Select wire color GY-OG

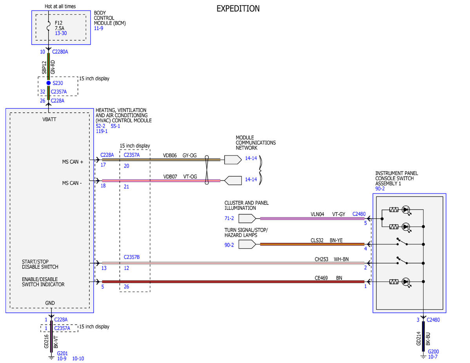click(190, 155)
